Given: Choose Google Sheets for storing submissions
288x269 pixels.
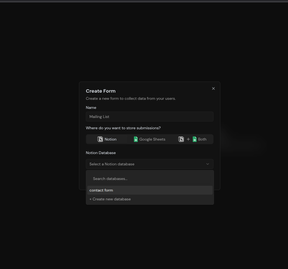Looking at the screenshot, I should pyautogui.click(x=149, y=139).
